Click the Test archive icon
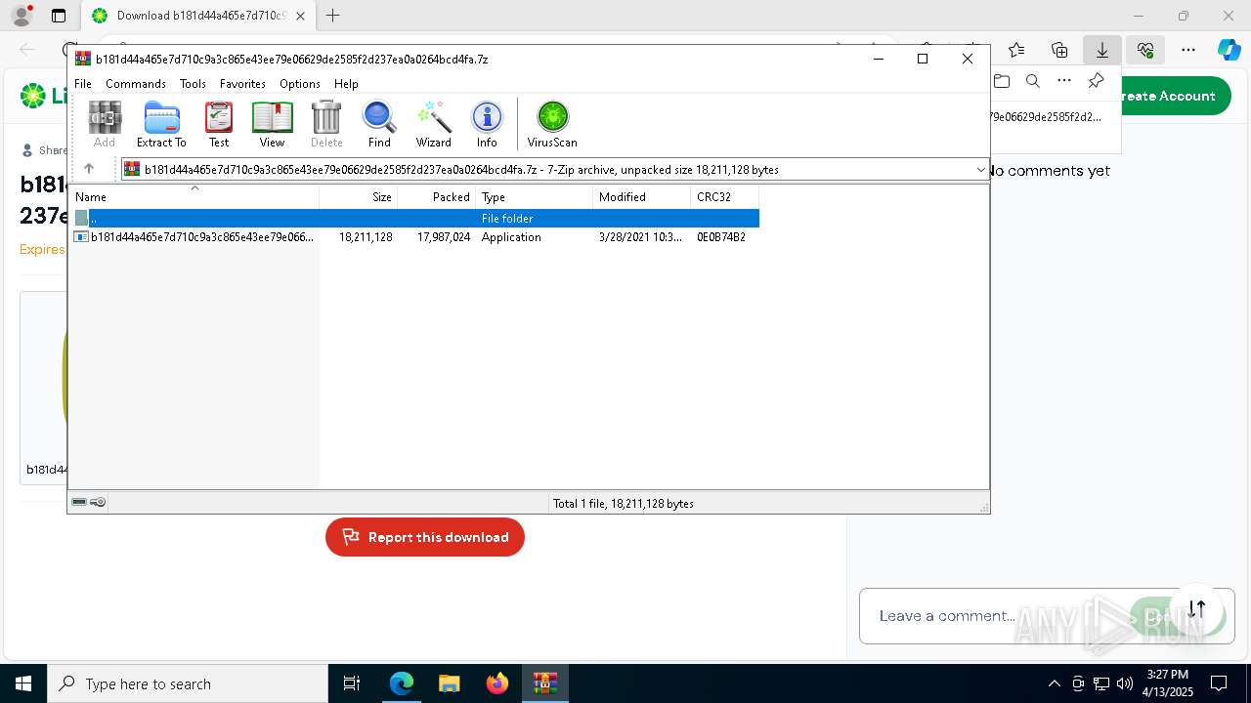 219,124
